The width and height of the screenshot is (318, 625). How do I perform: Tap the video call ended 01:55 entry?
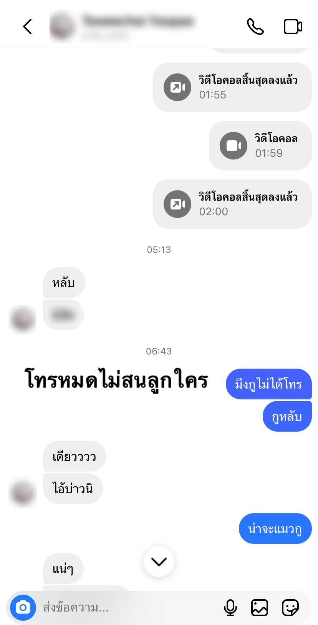[232, 87]
